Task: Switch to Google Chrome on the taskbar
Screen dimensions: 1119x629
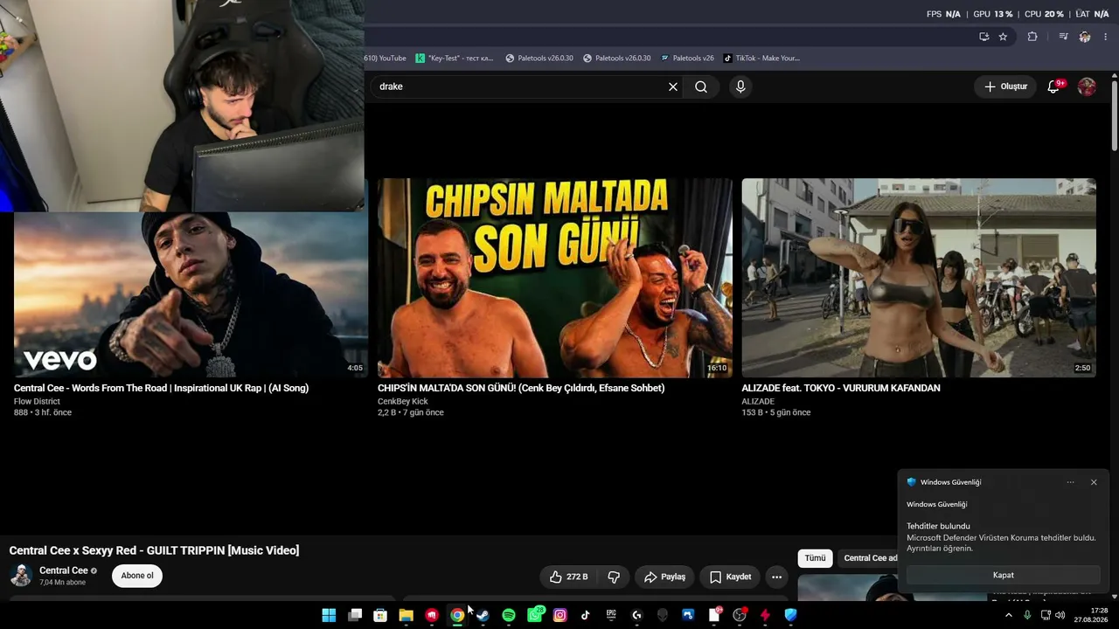Action: point(457,615)
